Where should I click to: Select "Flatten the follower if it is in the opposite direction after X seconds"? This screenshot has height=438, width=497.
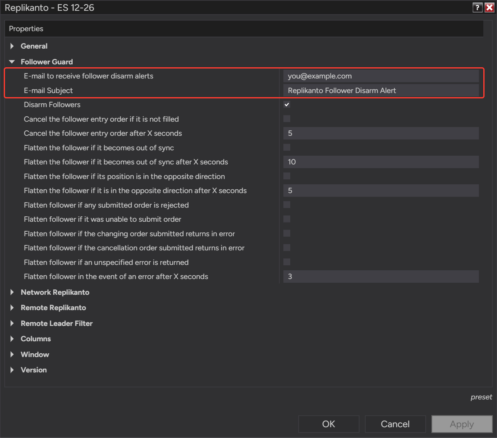click(x=135, y=191)
